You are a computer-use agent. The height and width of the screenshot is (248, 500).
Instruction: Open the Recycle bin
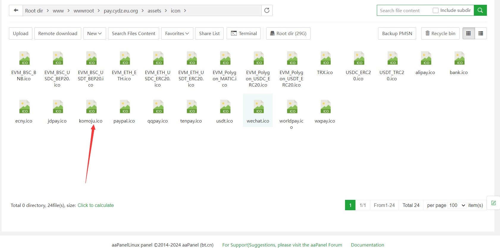440,33
